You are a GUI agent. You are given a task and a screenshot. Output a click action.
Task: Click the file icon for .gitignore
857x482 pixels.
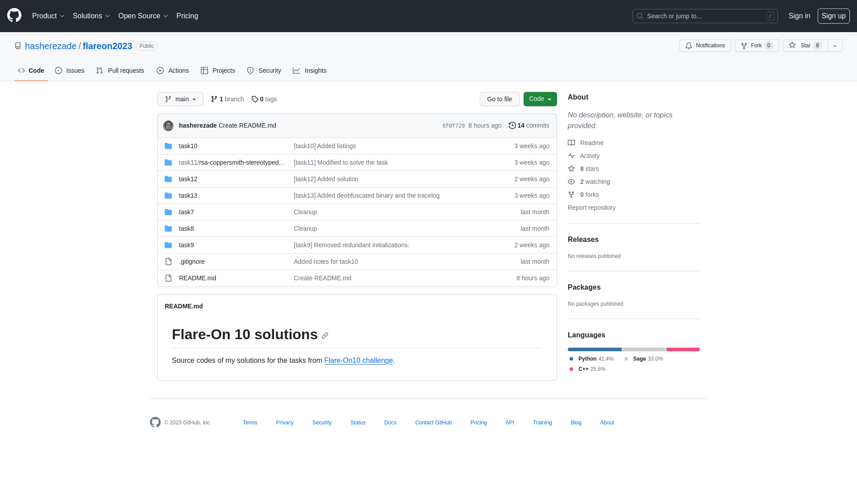click(168, 262)
